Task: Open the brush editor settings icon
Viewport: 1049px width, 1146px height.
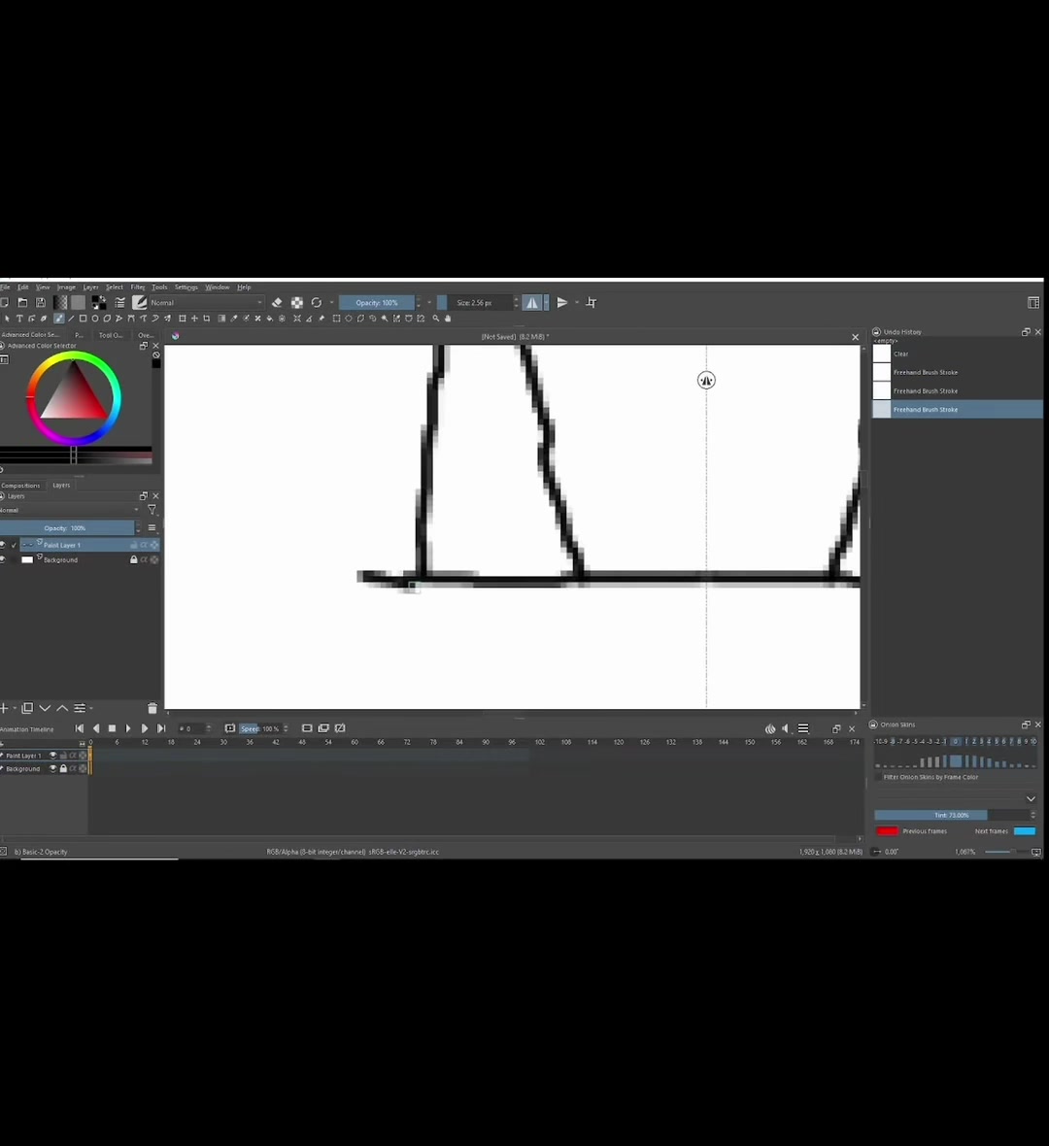Action: point(119,303)
